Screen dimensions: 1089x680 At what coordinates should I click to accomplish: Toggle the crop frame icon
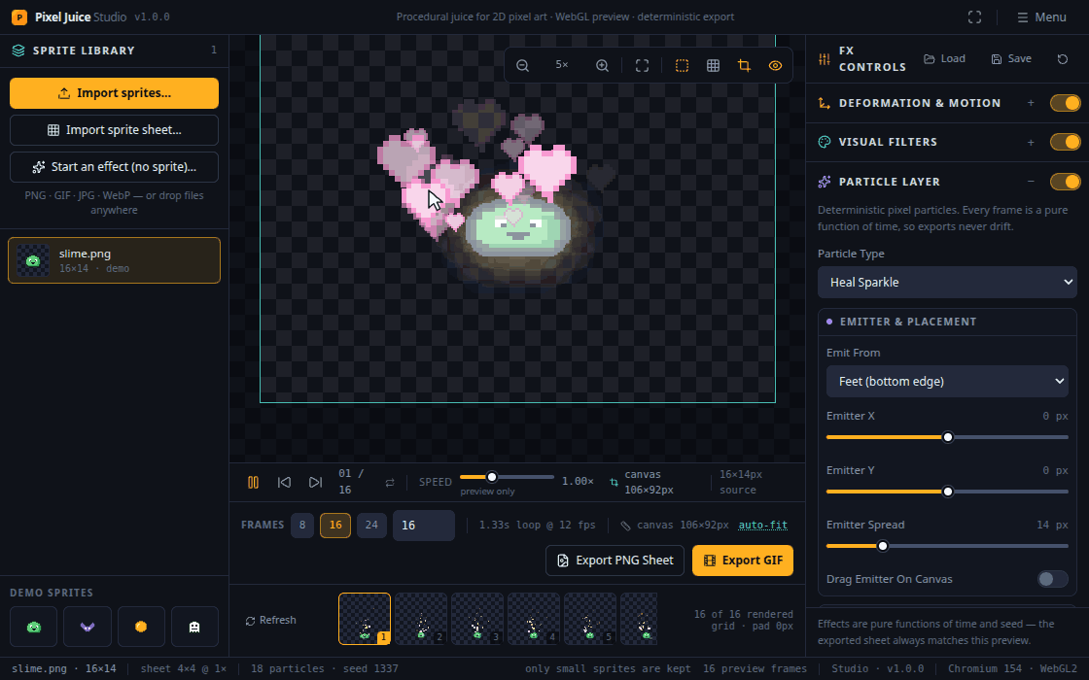click(x=744, y=65)
